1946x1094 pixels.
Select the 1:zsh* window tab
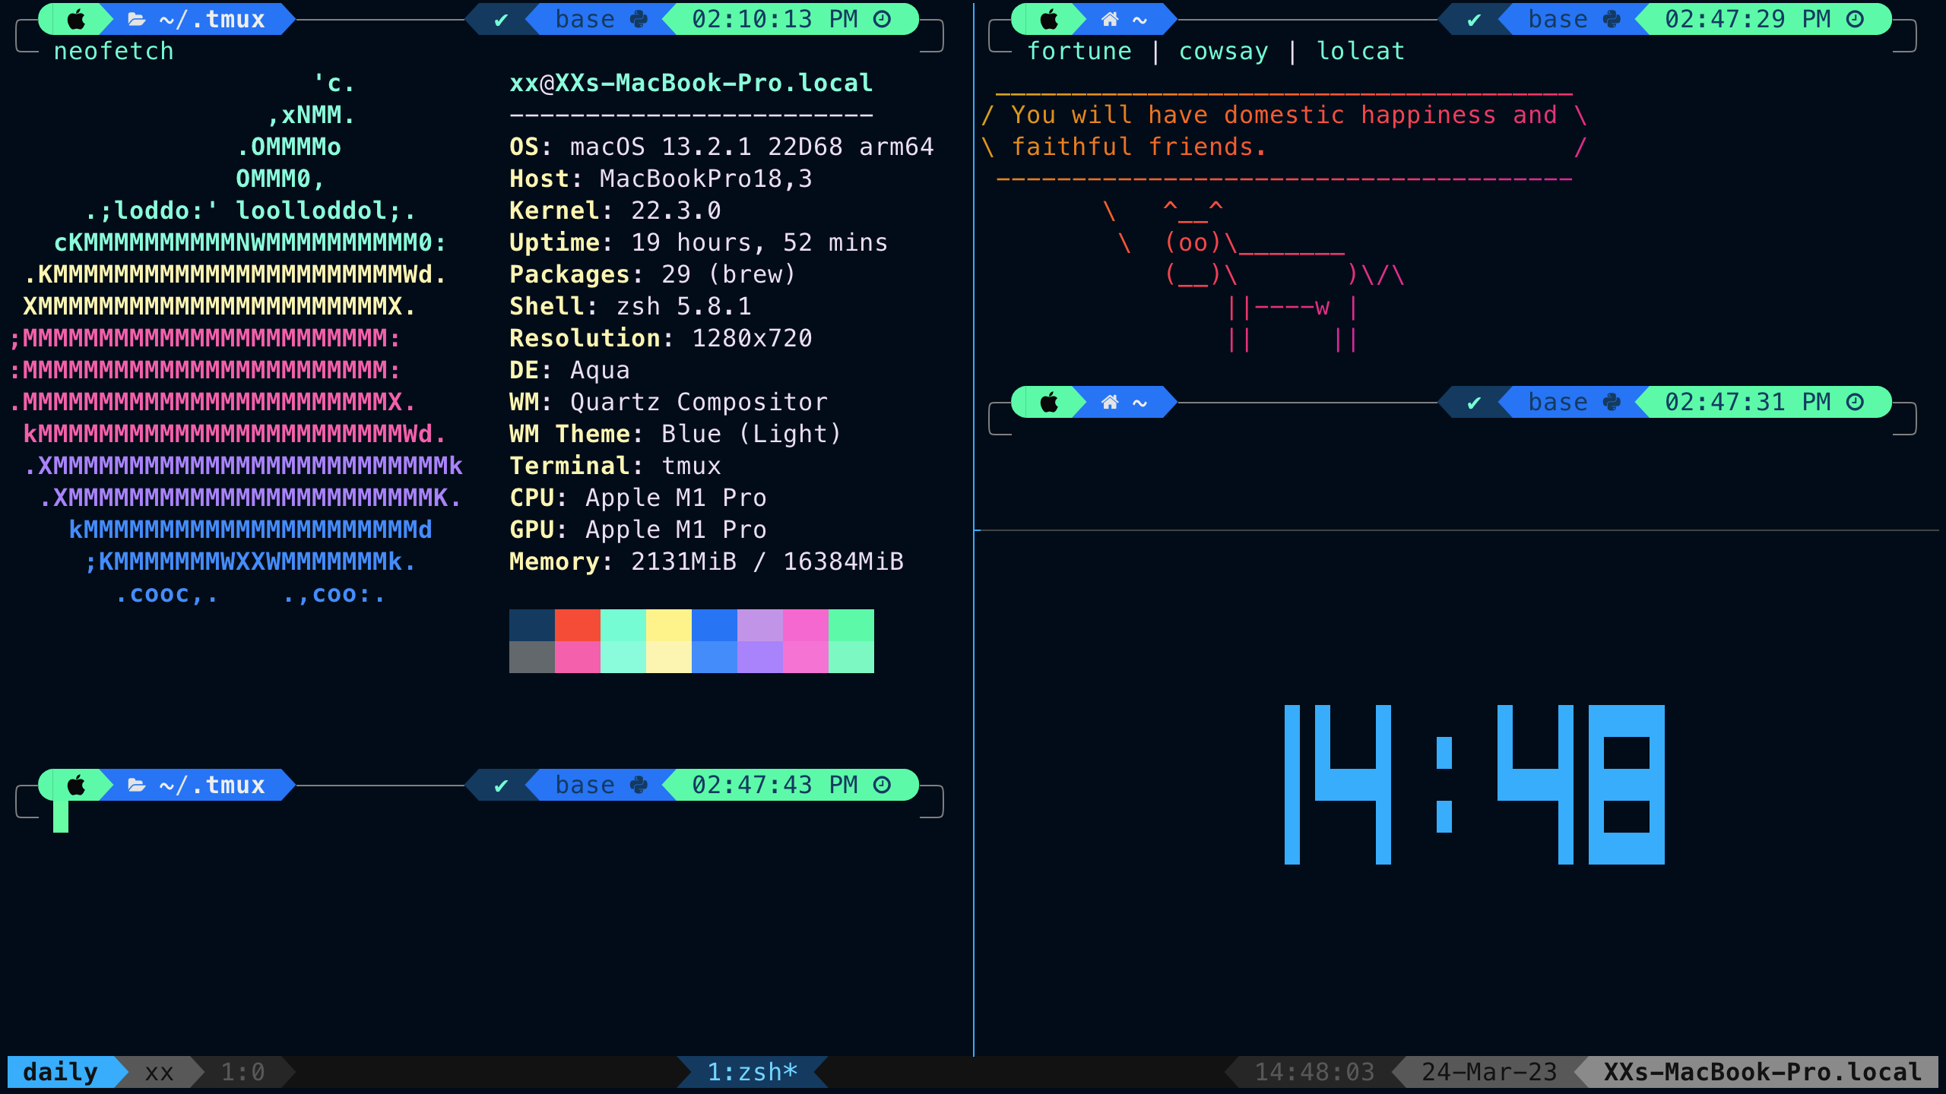(x=752, y=1072)
